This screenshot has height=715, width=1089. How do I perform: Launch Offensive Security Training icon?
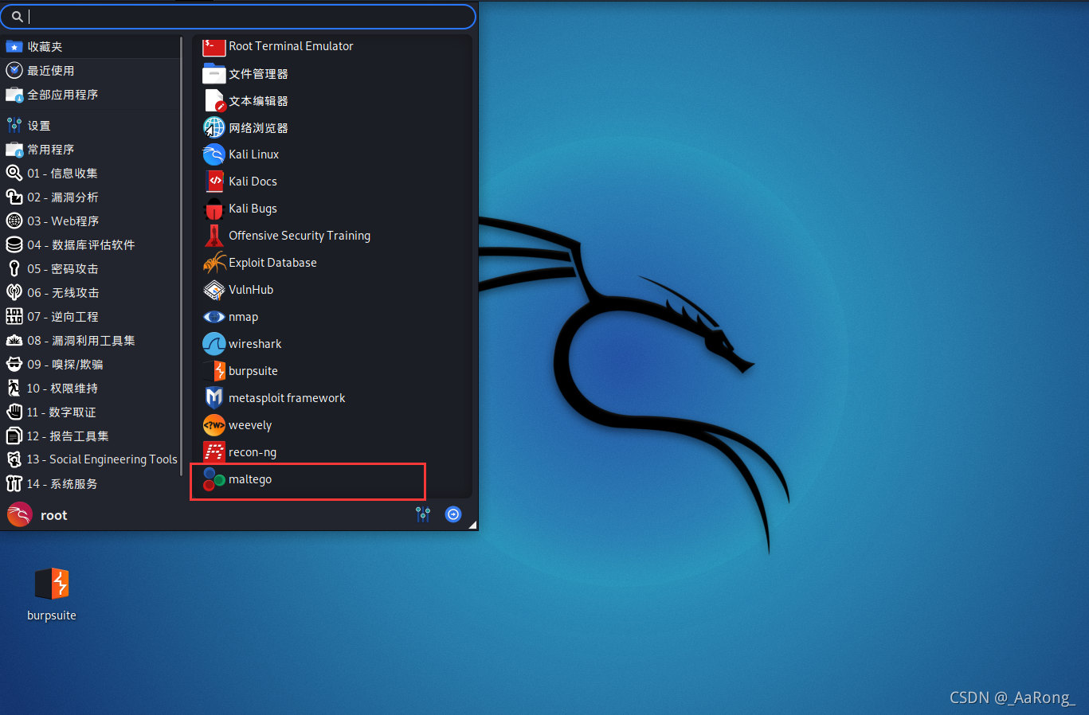[213, 236]
